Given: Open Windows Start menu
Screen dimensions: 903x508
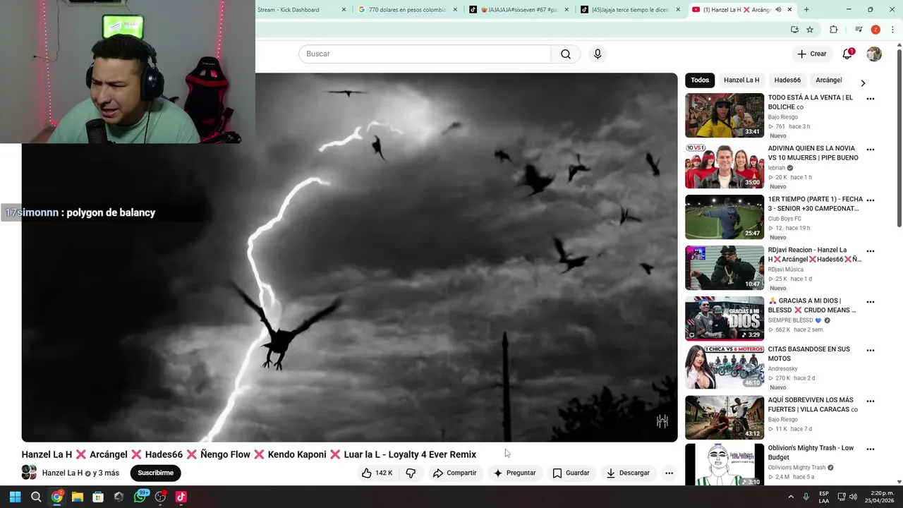Looking at the screenshot, I should (15, 497).
